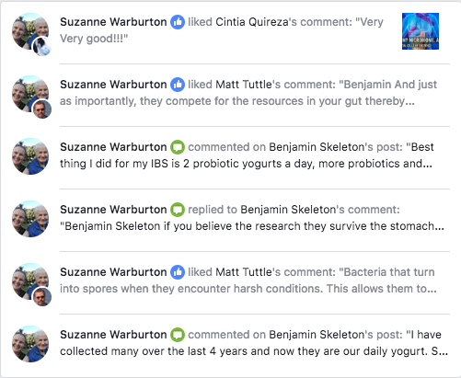Open the microbiome post thumbnail image
This screenshot has width=461, height=378.
pyautogui.click(x=421, y=31)
